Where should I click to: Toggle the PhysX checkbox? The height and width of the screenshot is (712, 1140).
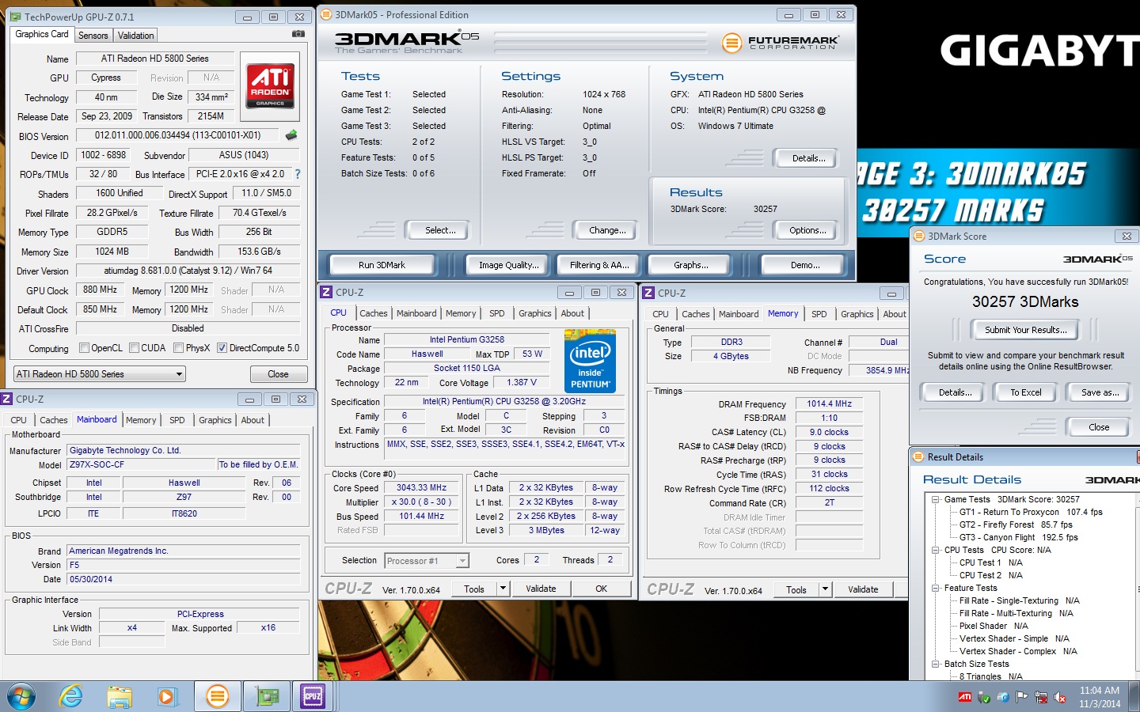[x=178, y=348]
